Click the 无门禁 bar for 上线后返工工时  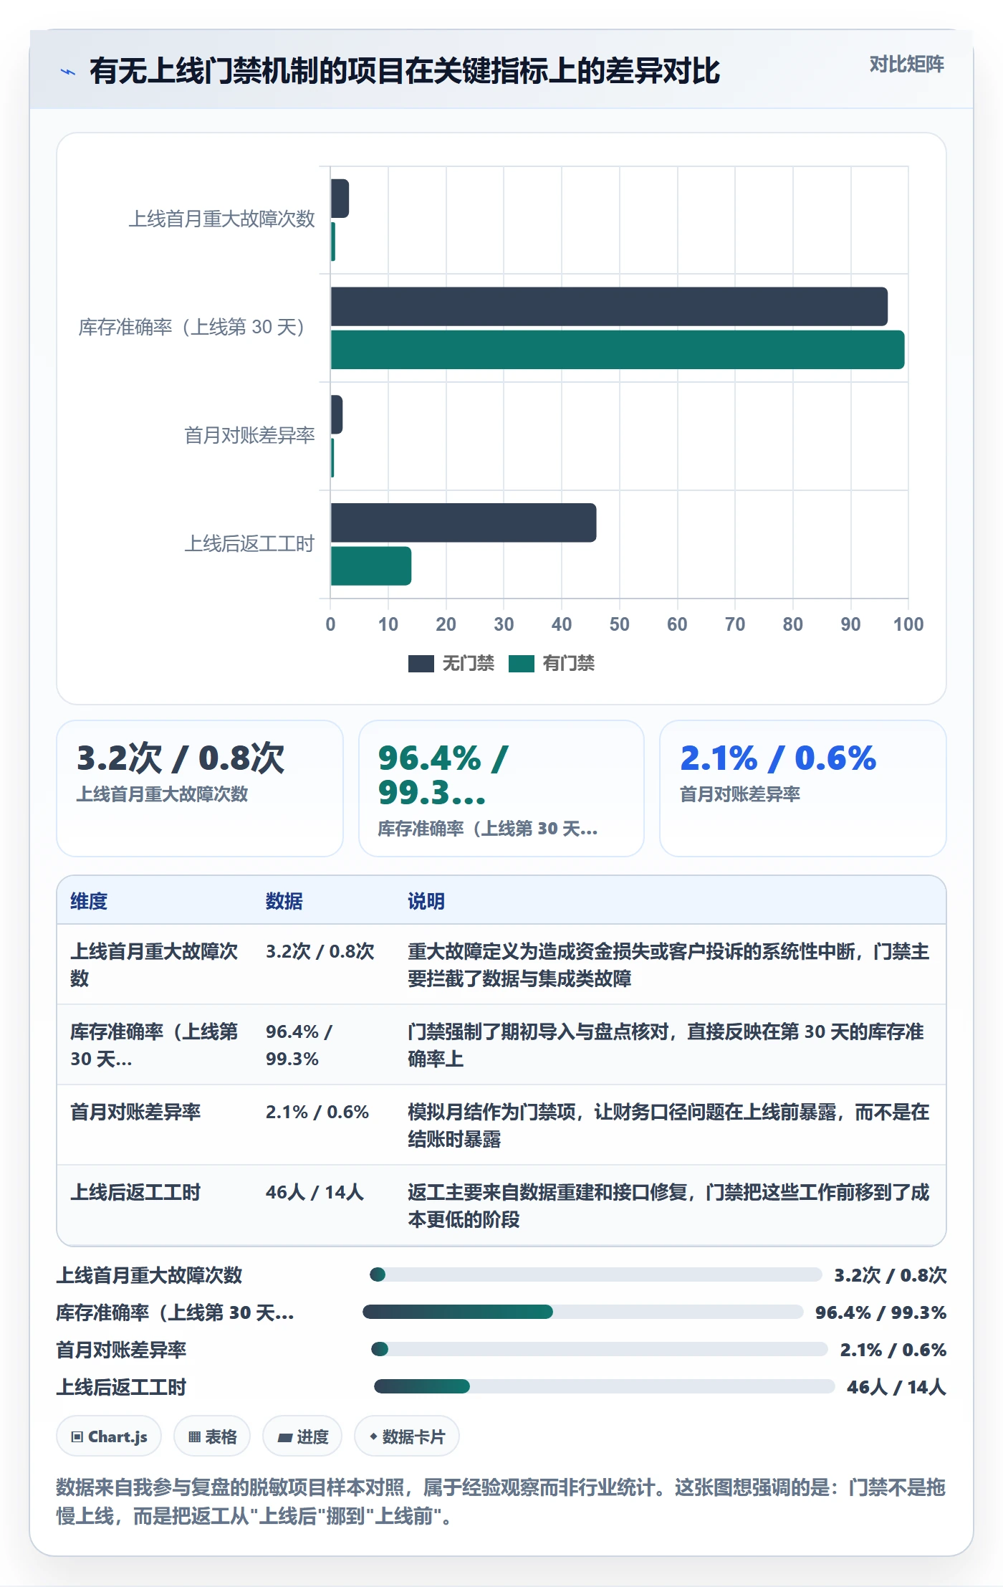464,523
